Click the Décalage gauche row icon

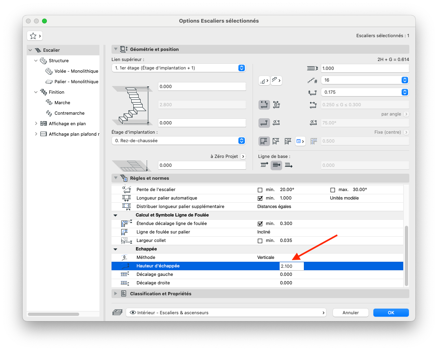pyautogui.click(x=124, y=275)
